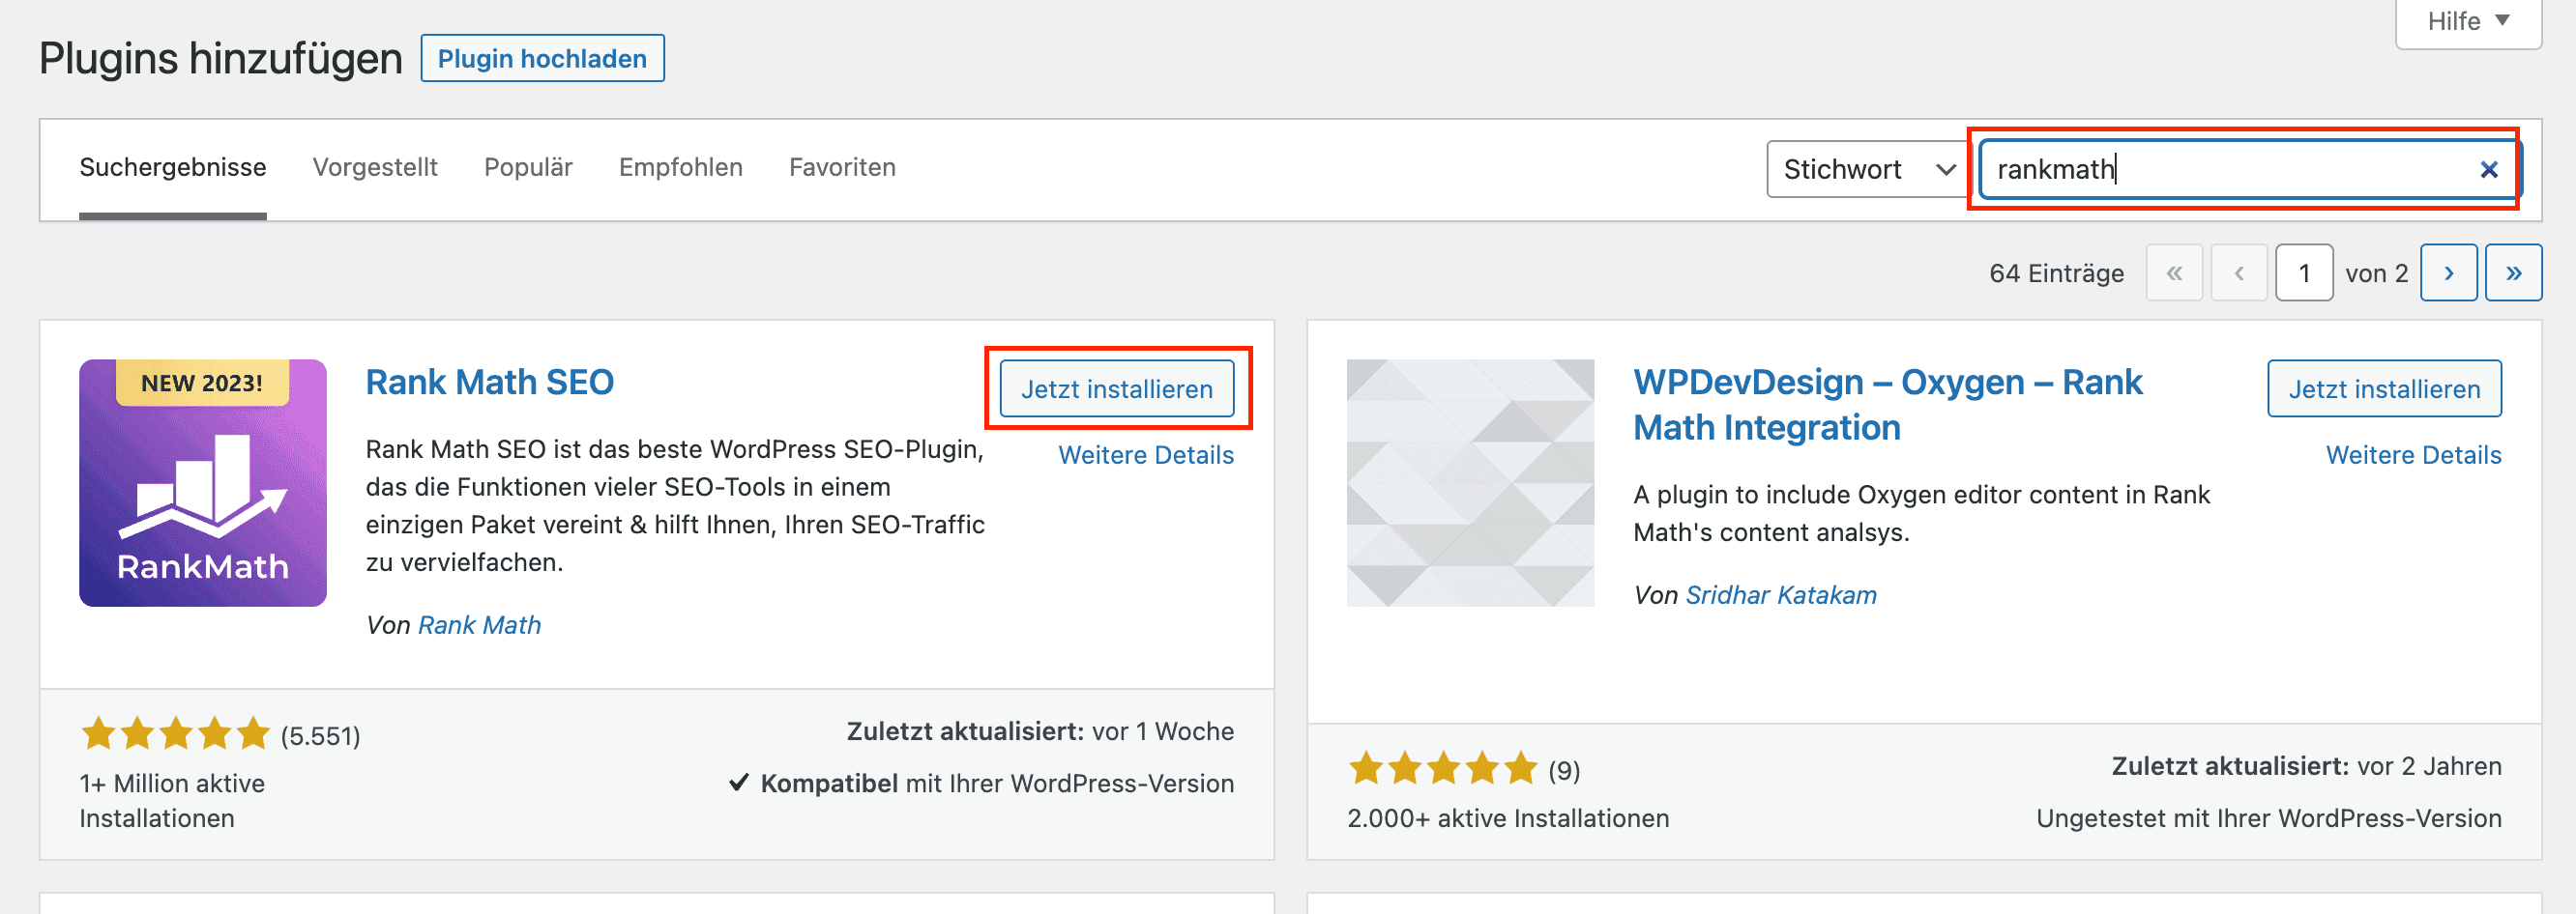The image size is (2576, 914).
Task: Open the Rank Math SEO plugin logo thumbnail
Action: [203, 482]
